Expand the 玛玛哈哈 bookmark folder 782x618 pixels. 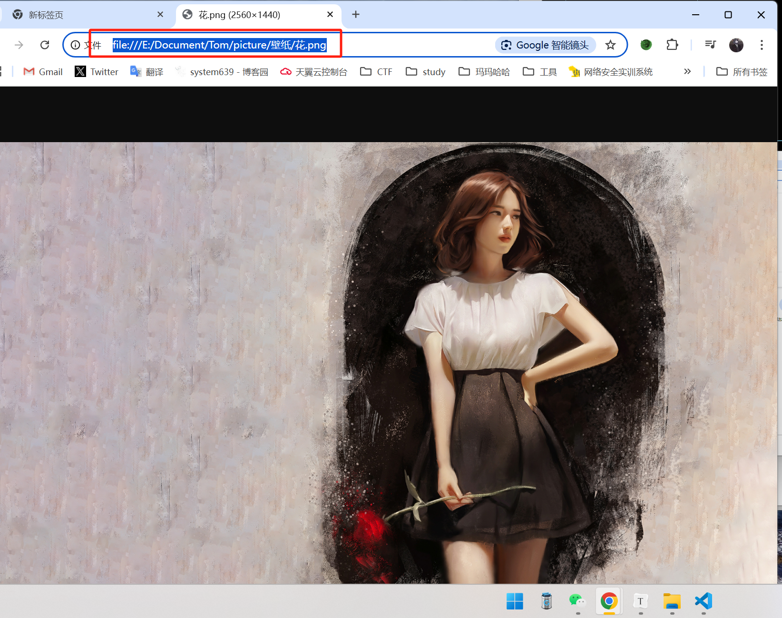click(484, 72)
